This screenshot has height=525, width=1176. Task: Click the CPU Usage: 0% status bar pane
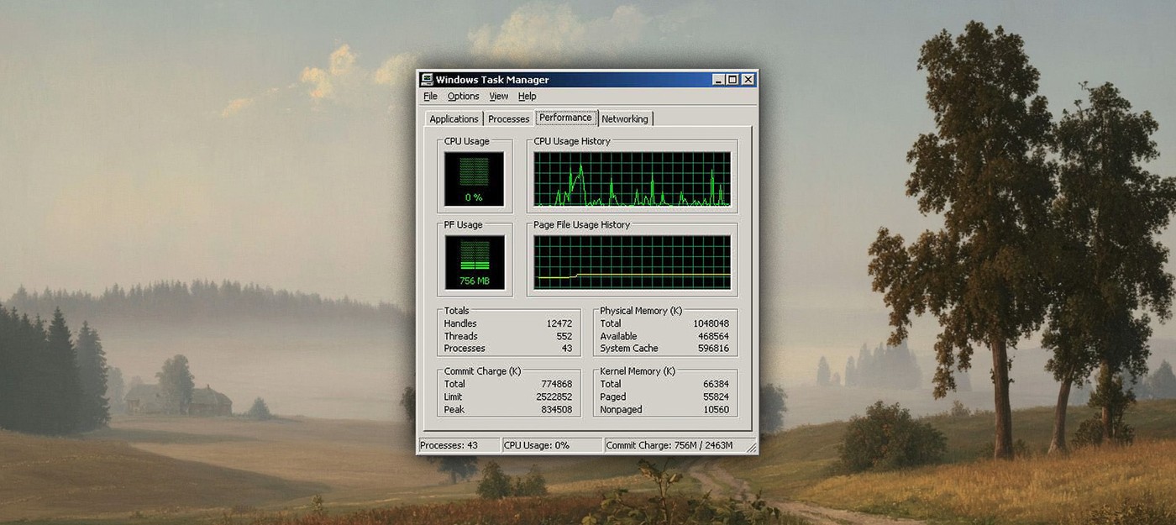[x=551, y=445]
